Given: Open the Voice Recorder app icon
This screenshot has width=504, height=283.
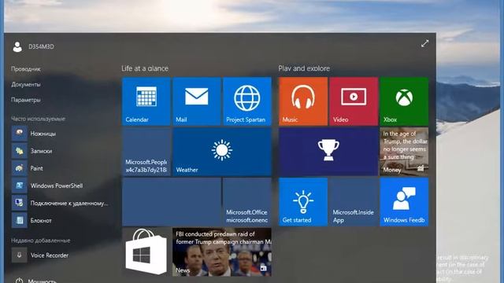Looking at the screenshot, I should (19, 255).
